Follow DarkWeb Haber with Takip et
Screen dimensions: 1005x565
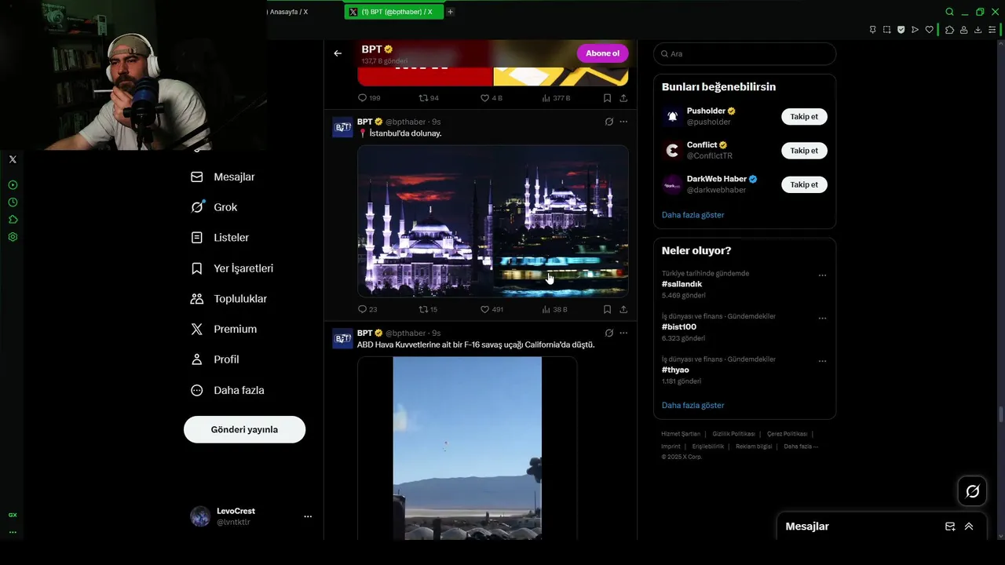[x=804, y=184]
